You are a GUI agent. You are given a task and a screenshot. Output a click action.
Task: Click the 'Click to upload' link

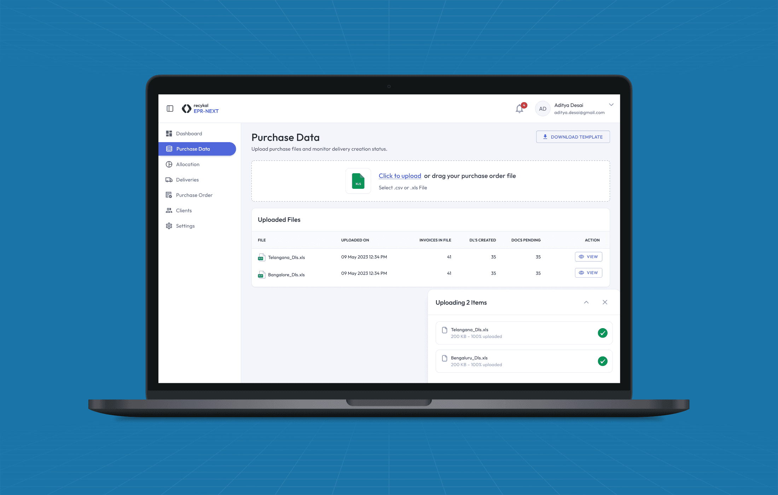[400, 176]
